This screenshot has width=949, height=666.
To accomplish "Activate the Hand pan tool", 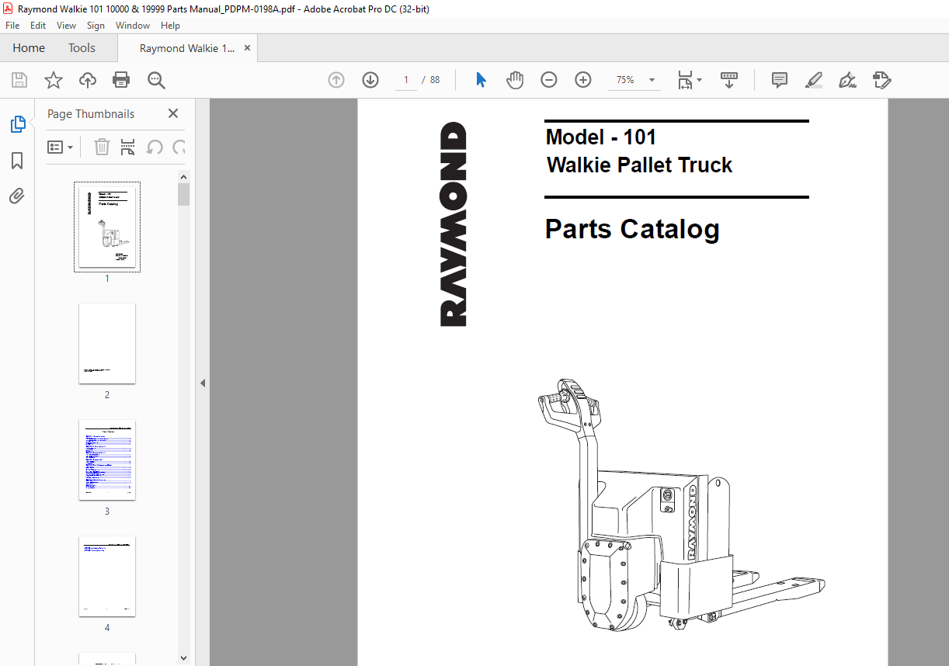I will (x=515, y=80).
